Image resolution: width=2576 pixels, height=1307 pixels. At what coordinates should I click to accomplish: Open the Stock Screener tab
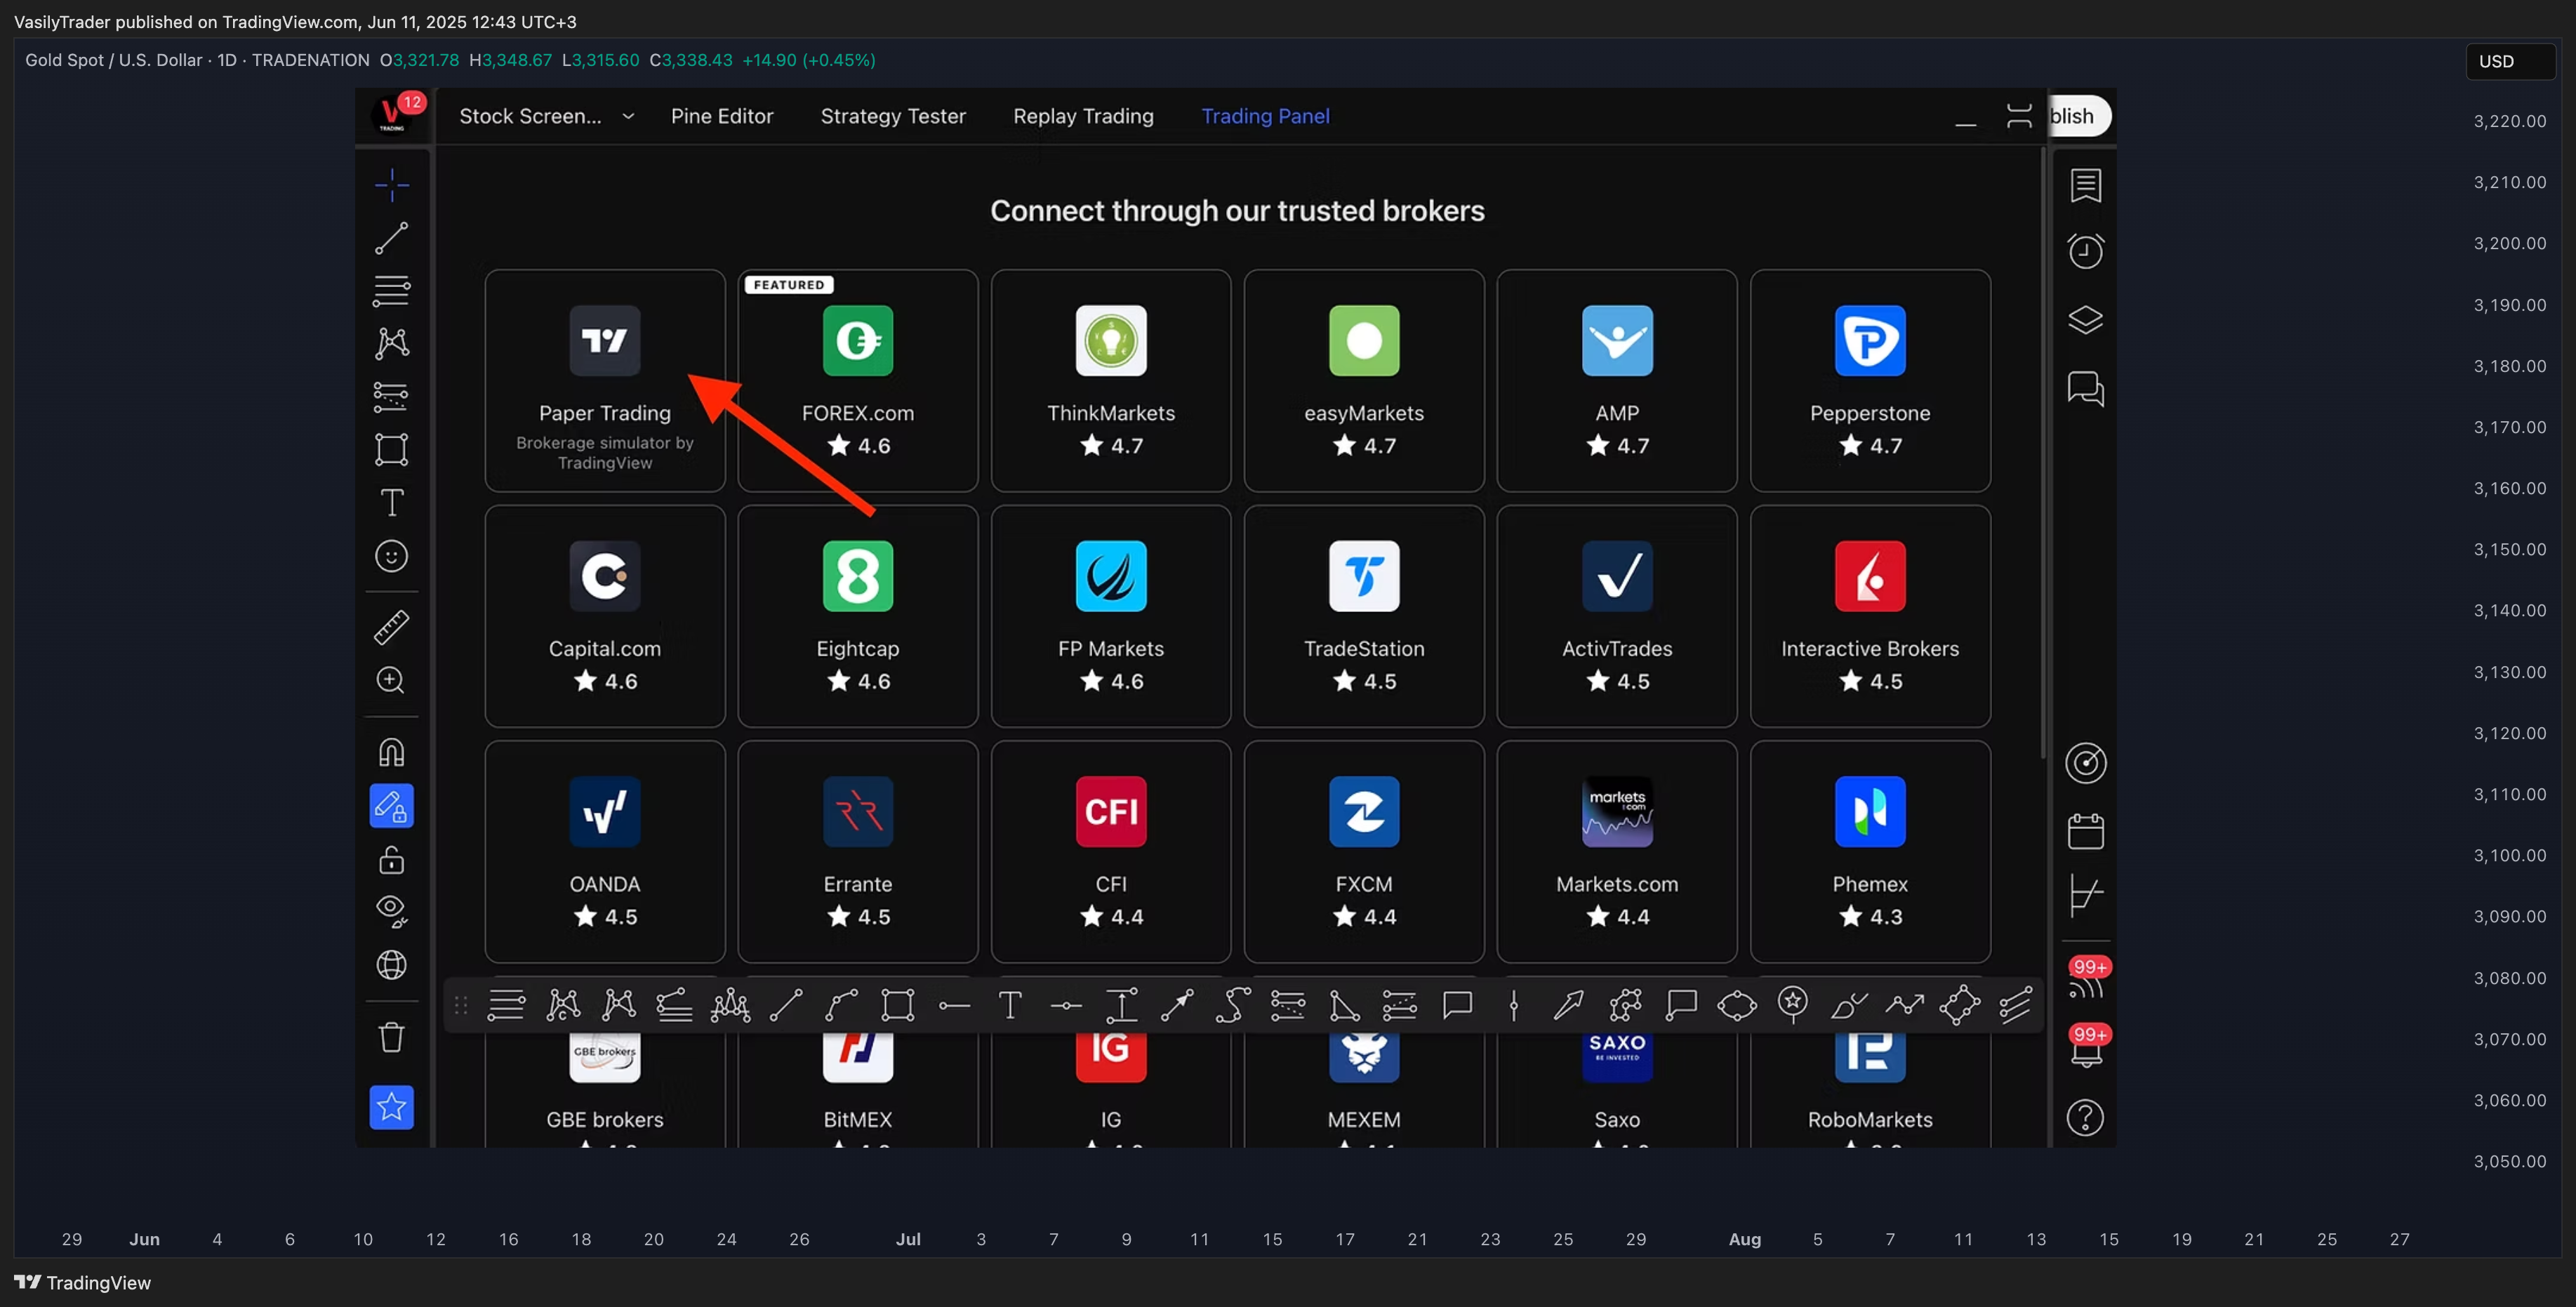[x=530, y=116]
